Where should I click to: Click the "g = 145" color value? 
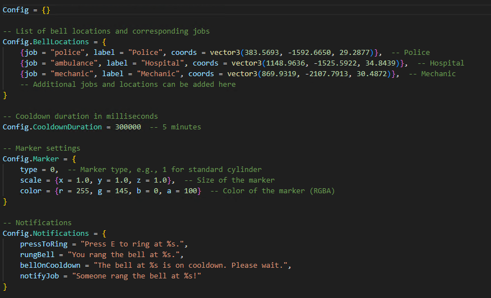click(x=113, y=191)
